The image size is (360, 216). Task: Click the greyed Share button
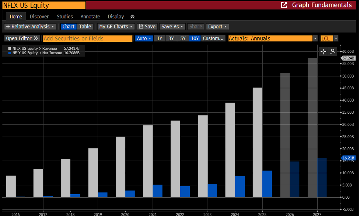click(x=196, y=27)
